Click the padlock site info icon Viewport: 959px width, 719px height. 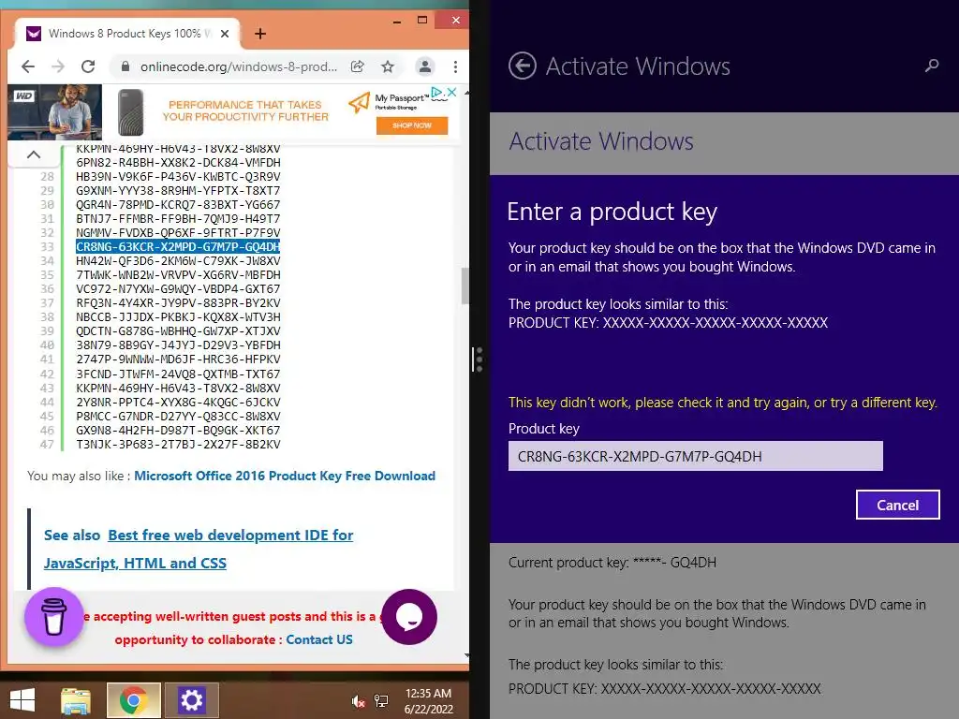[125, 66]
